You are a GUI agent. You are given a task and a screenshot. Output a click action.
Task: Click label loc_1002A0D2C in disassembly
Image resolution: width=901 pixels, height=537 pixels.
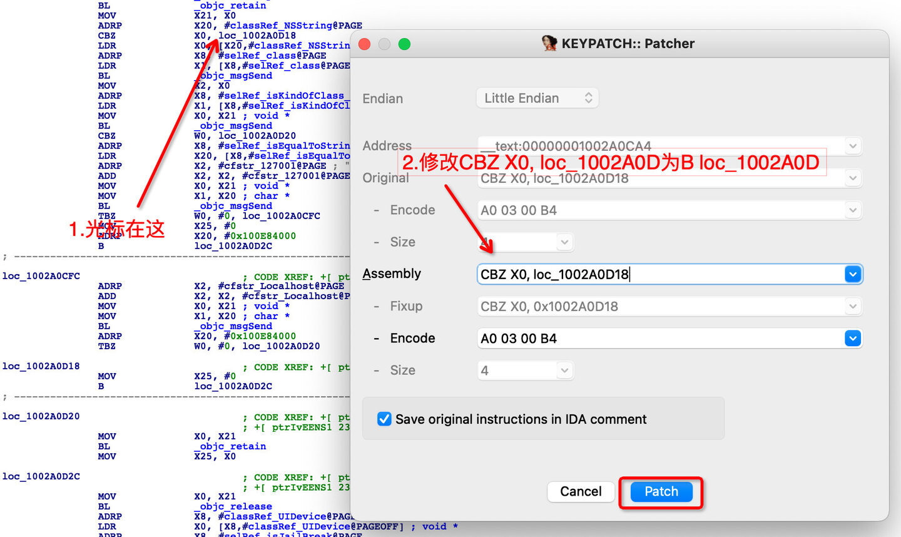(41, 476)
